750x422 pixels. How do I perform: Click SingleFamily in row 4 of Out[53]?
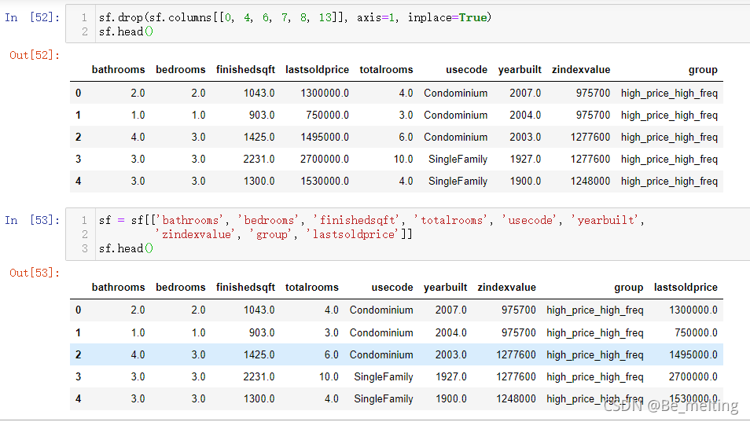[384, 399]
